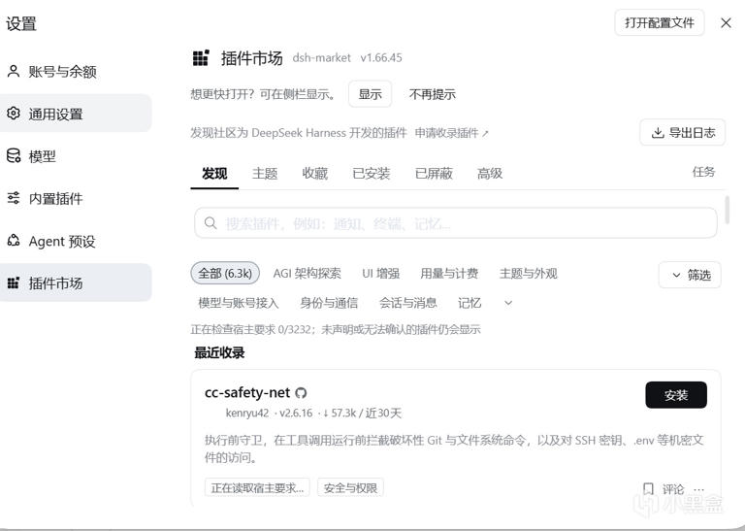
Task: Click the version text v1.66.45
Action: [381, 58]
